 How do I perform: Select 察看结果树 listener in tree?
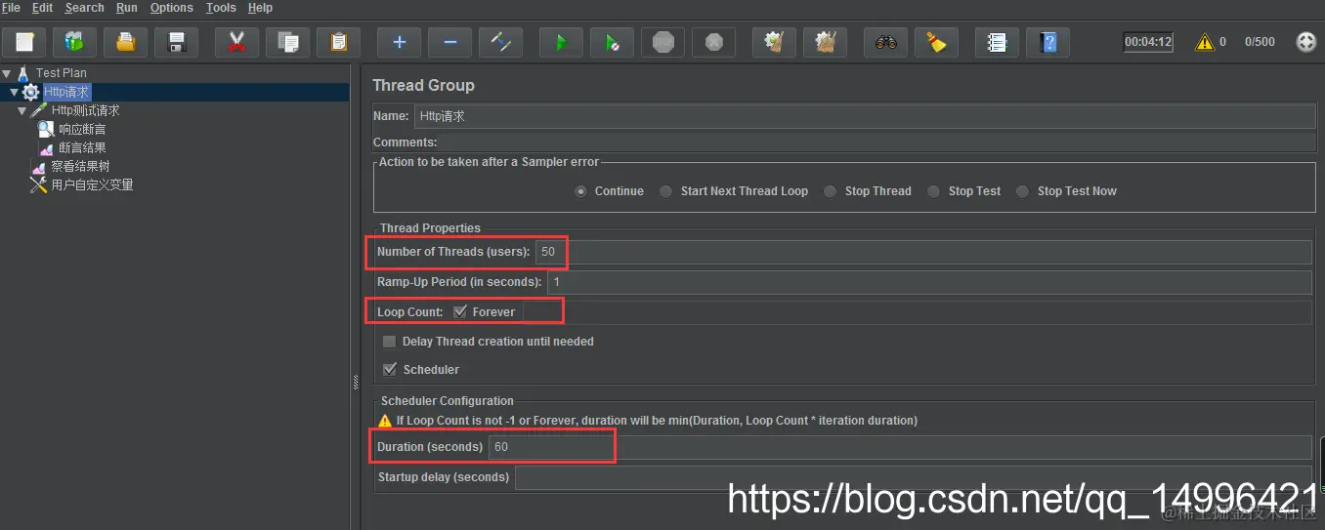pos(80,166)
